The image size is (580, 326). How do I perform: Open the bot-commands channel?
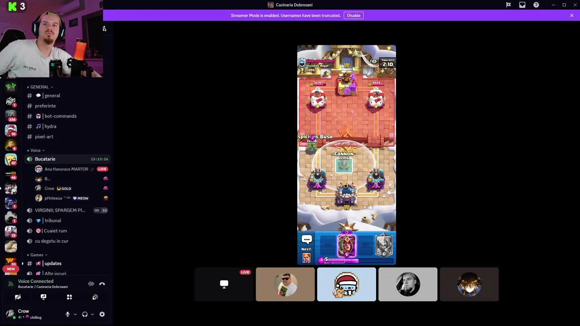click(x=68, y=116)
